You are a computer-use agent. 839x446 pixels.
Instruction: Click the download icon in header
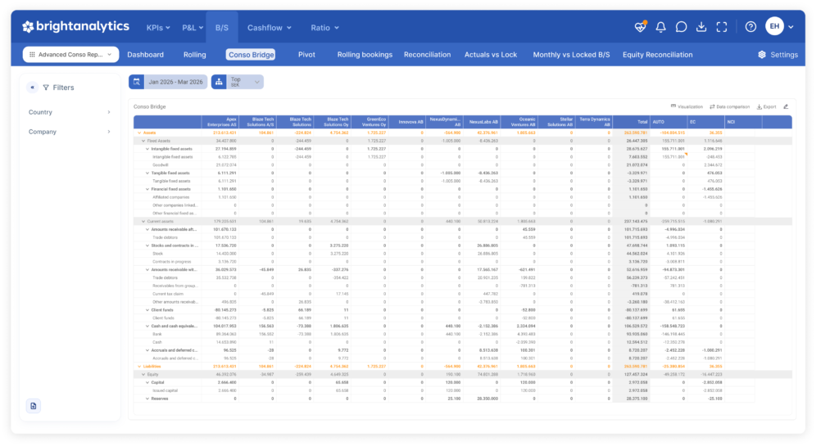click(701, 27)
